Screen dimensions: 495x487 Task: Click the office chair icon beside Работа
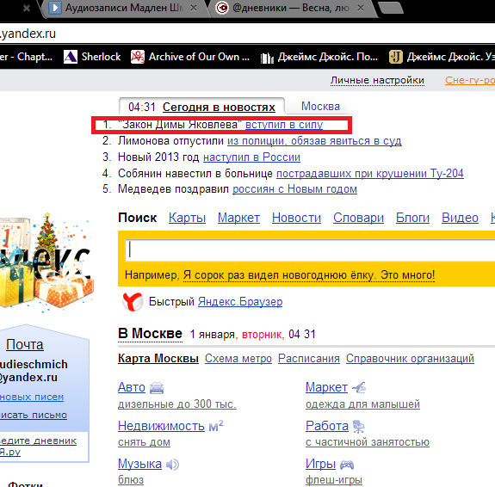point(359,427)
